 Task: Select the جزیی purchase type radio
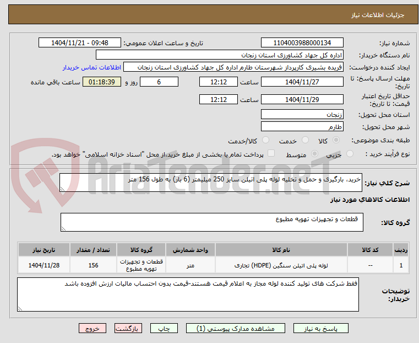pos(350,154)
